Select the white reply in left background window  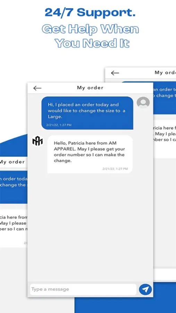click(14, 228)
